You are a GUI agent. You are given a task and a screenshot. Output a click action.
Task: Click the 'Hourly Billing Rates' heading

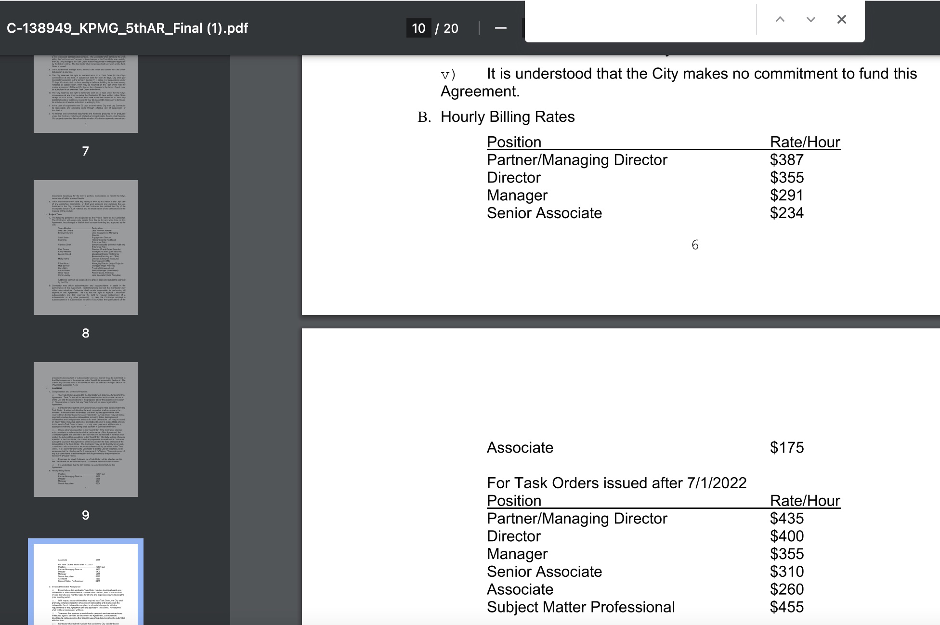(508, 117)
